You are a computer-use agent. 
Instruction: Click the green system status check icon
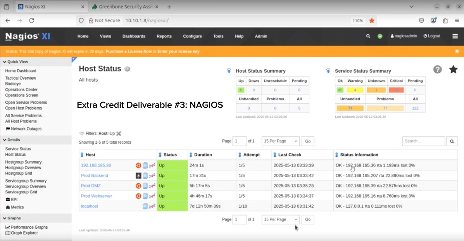(x=380, y=36)
